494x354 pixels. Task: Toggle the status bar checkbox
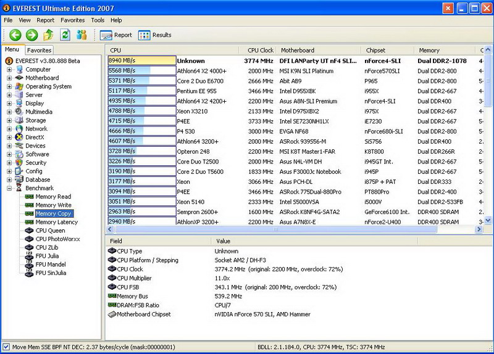(x=6, y=347)
